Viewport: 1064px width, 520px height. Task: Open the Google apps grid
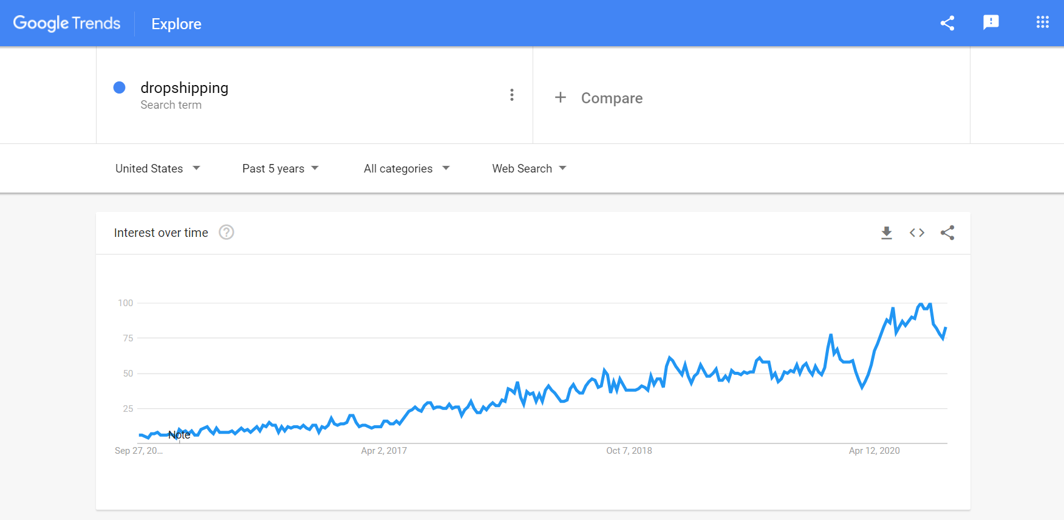point(1043,22)
